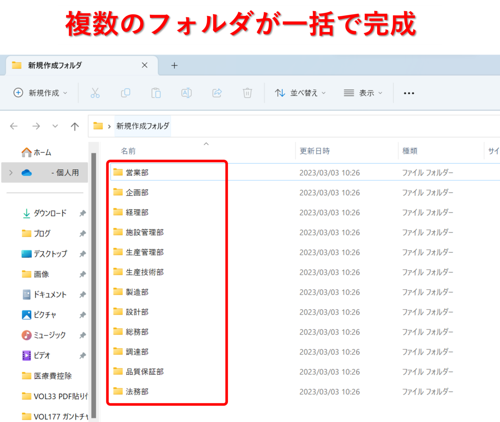Viewport: 500px width, 422px height.
Task: Open the VOL177 ガントチャ sidebar folder
Action: (x=54, y=416)
